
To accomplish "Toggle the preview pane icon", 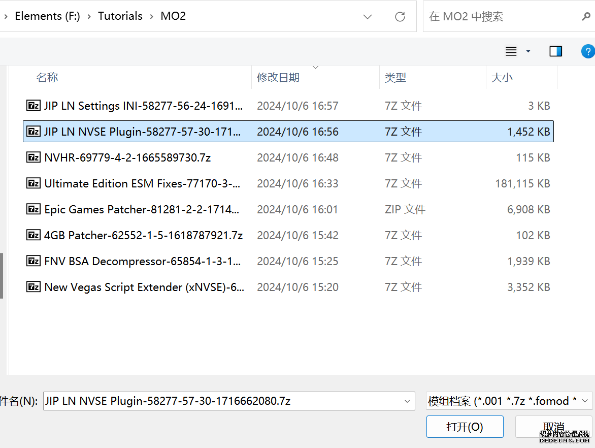I will click(556, 51).
